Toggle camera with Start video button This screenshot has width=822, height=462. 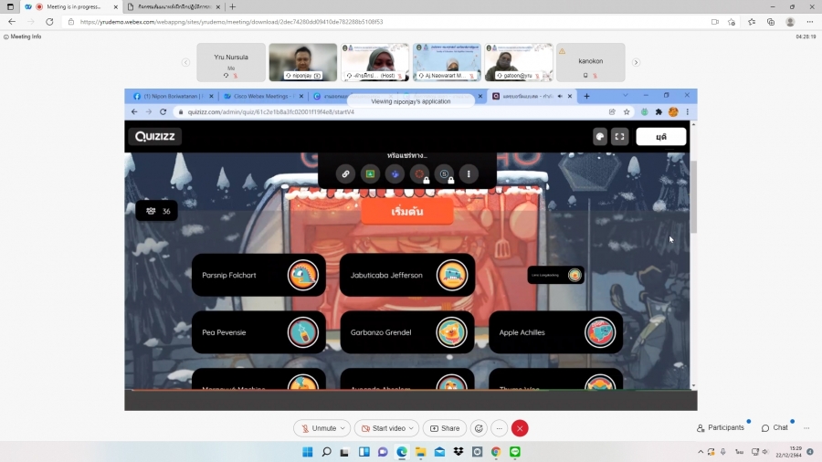tap(383, 428)
